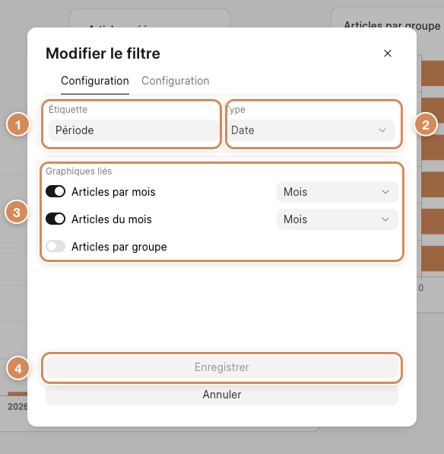
Task: Disable the Articles du mois toggle
Action: [55, 219]
